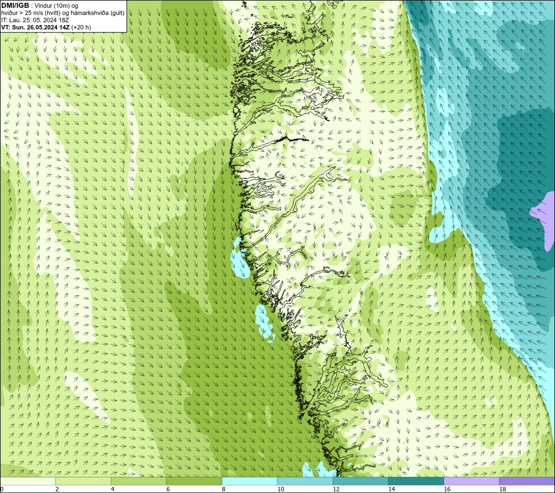Click the light green 2–4 m/s legend swatch

[83, 481]
